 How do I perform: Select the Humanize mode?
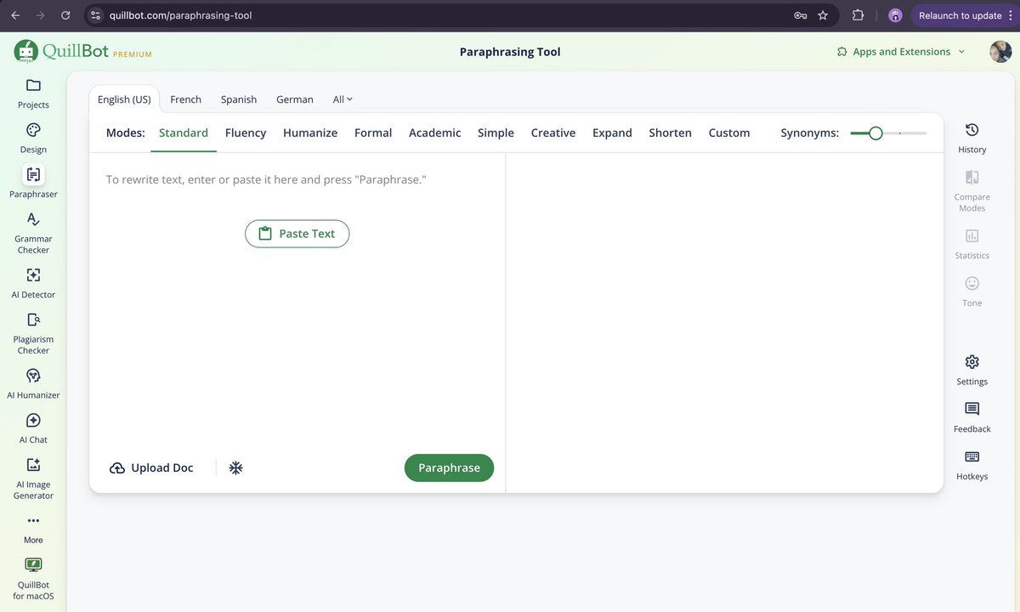point(310,133)
